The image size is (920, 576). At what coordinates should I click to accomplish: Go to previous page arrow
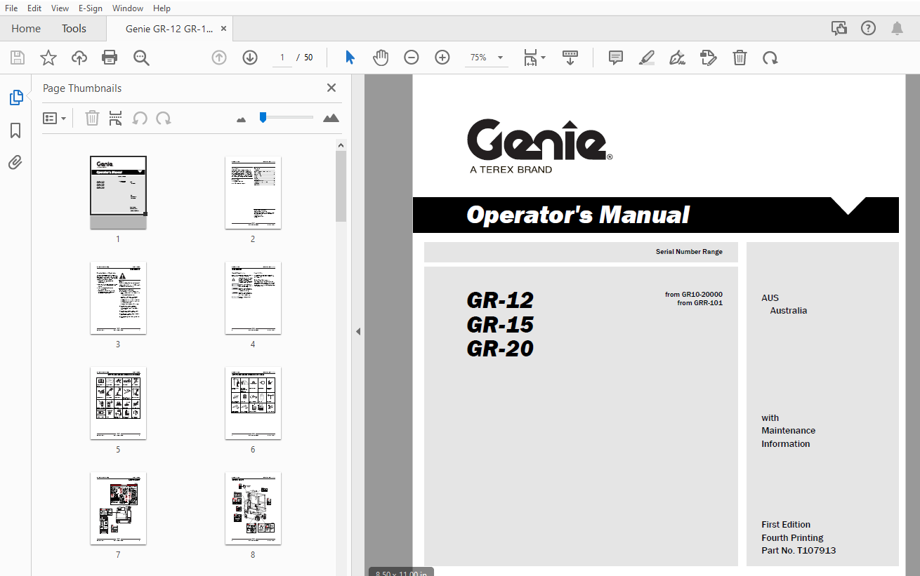[x=219, y=58]
